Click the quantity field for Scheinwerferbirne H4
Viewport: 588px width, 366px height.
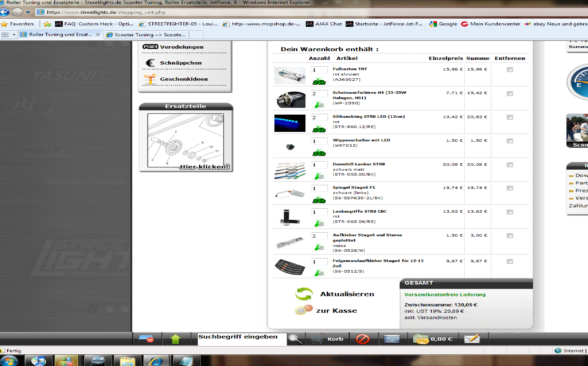pyautogui.click(x=319, y=94)
